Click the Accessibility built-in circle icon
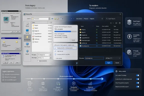 [129, 36]
